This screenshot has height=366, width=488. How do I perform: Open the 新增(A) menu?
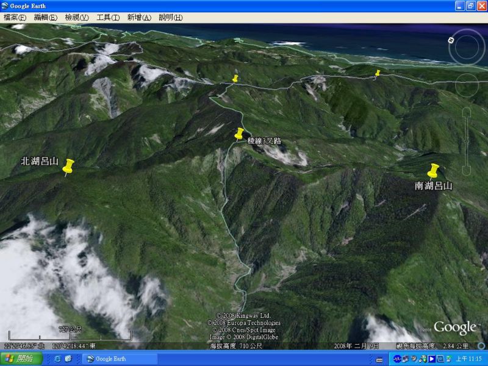(139, 18)
